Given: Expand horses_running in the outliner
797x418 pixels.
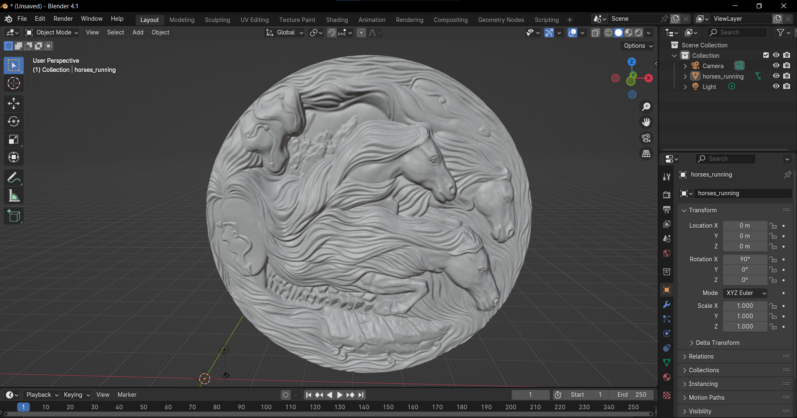Looking at the screenshot, I should (685, 76).
